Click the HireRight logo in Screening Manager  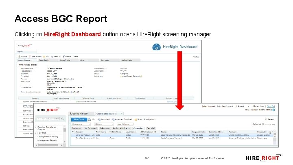pos(48,110)
